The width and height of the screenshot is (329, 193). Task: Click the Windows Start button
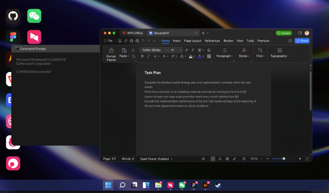coord(108,185)
